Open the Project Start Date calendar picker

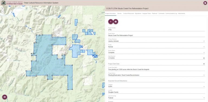(x=204, y=64)
